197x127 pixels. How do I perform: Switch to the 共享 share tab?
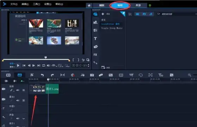[x=138, y=5]
